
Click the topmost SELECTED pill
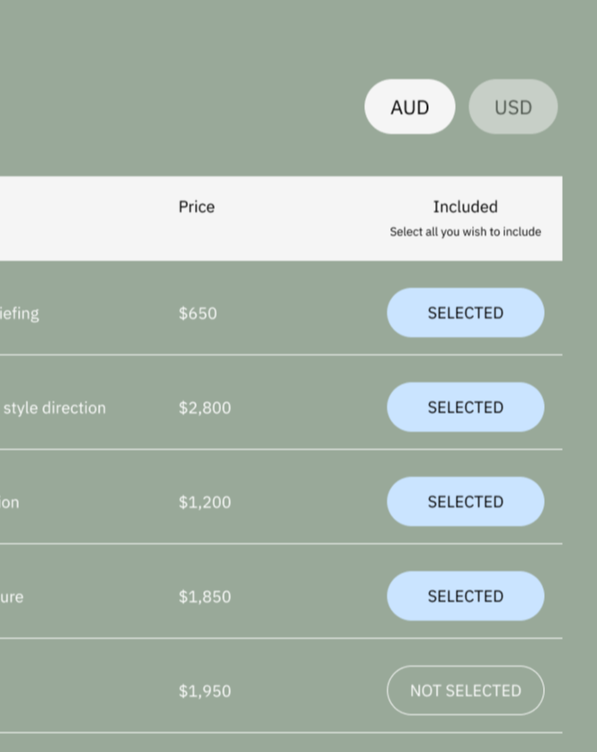click(465, 313)
